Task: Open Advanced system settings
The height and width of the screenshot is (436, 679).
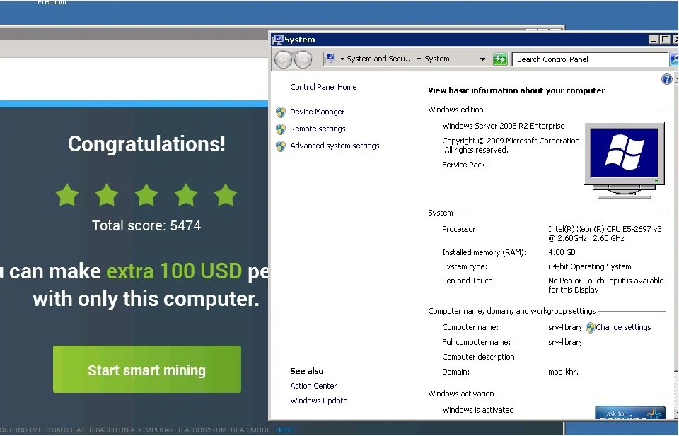Action: tap(335, 146)
